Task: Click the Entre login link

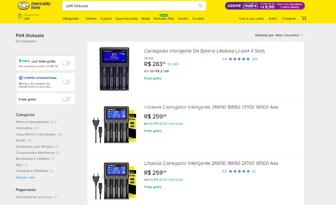Action: (x=273, y=19)
